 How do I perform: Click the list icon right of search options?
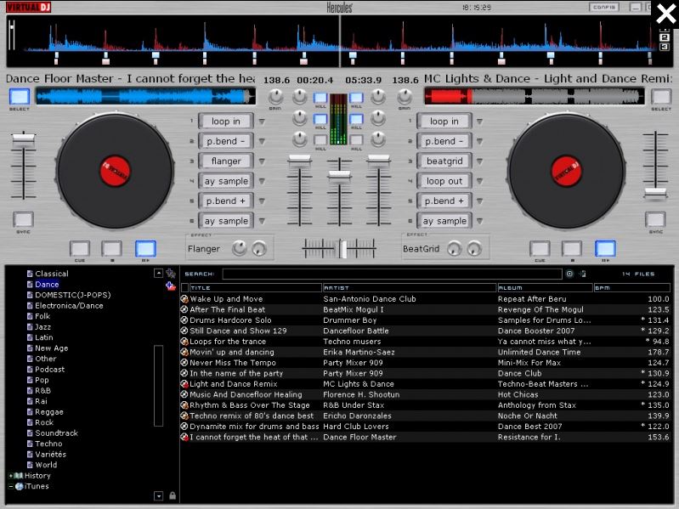[x=583, y=274]
